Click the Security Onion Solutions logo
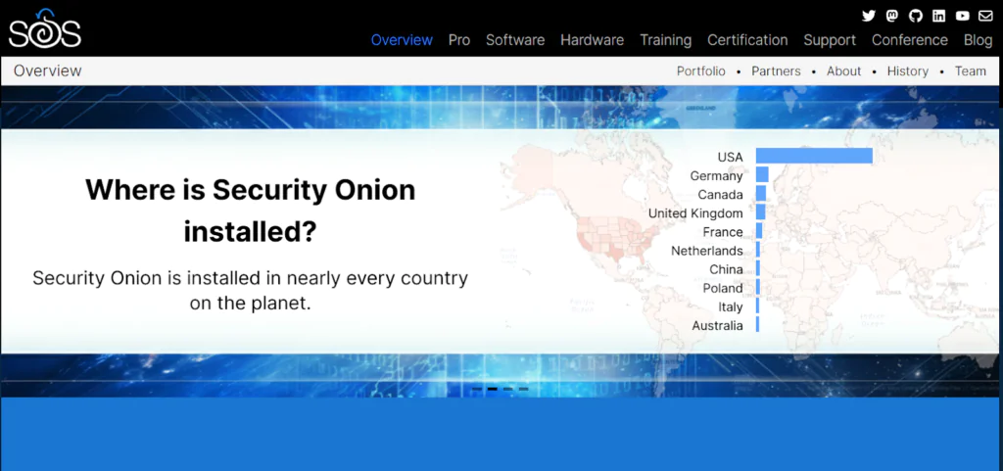 click(44, 28)
